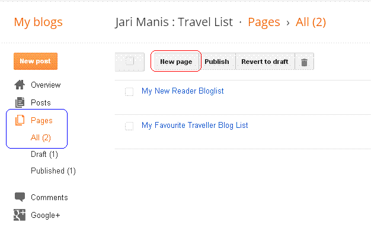Open the My New Reader Bloglist link

[183, 91]
